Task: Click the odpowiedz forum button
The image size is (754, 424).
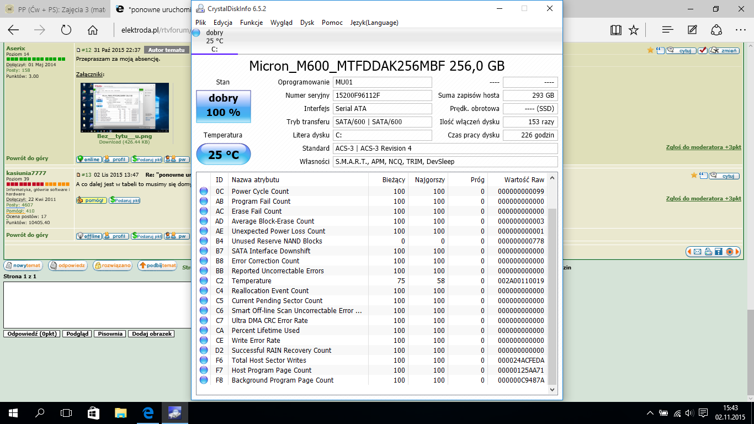Action: coord(68,266)
